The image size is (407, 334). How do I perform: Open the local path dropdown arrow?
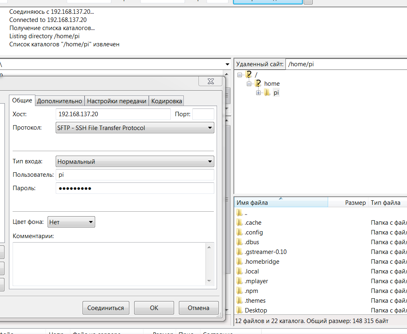click(x=227, y=64)
